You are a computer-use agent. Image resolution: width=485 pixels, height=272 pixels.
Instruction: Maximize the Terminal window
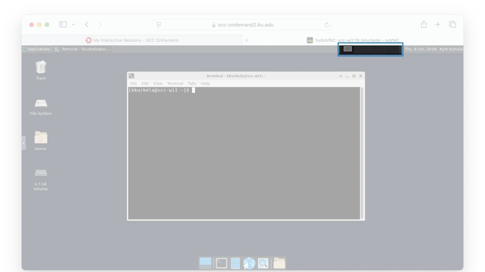[354, 76]
